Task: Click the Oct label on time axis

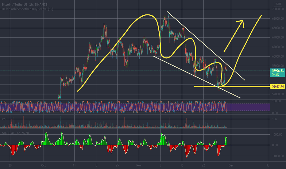Action: tap(43, 165)
